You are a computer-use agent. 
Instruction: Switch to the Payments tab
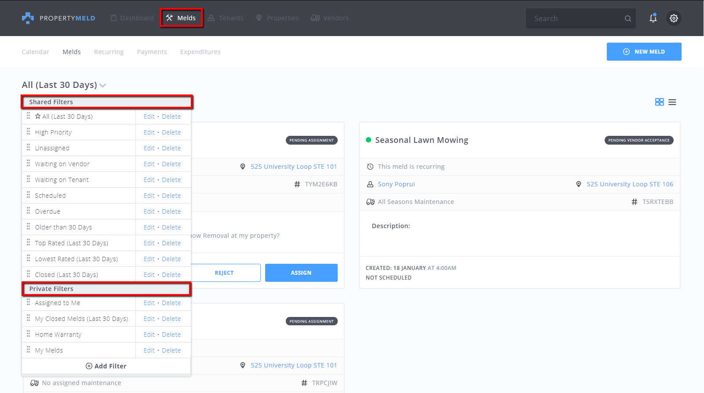point(152,52)
